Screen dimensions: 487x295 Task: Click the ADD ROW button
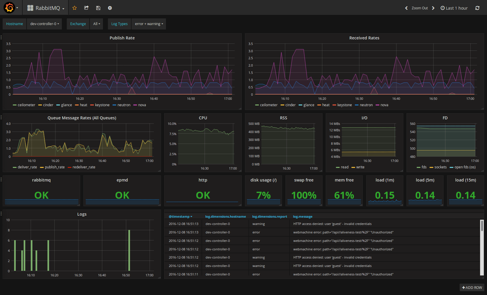[472, 287]
